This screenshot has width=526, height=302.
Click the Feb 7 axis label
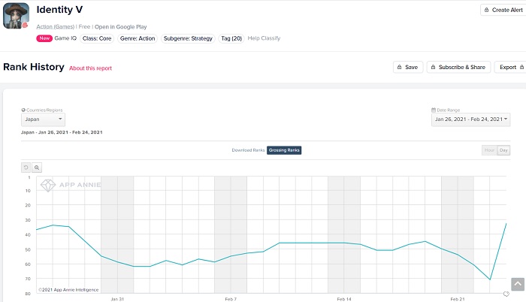(231, 299)
